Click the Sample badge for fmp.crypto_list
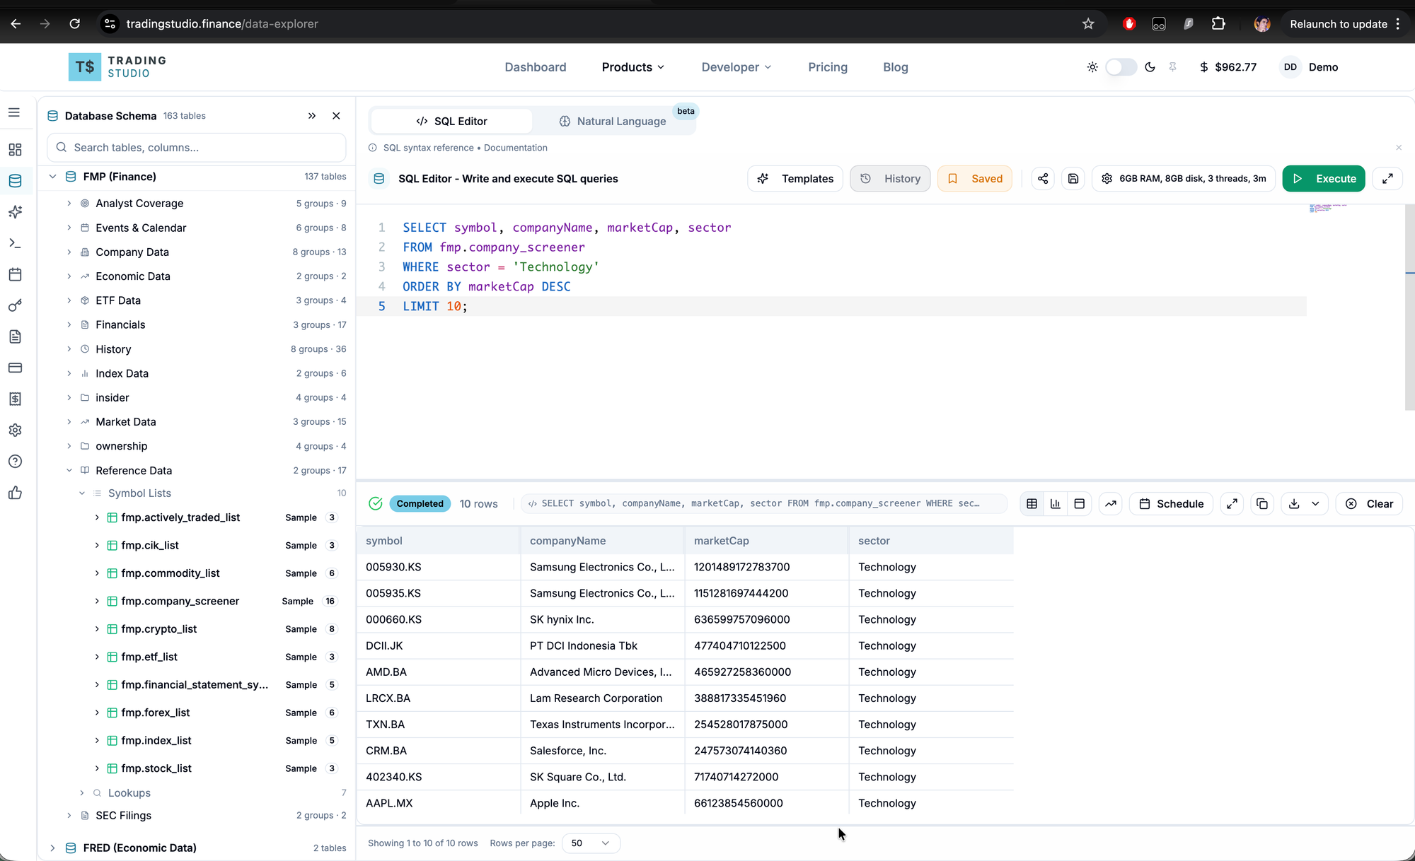1415x861 pixels. [301, 629]
